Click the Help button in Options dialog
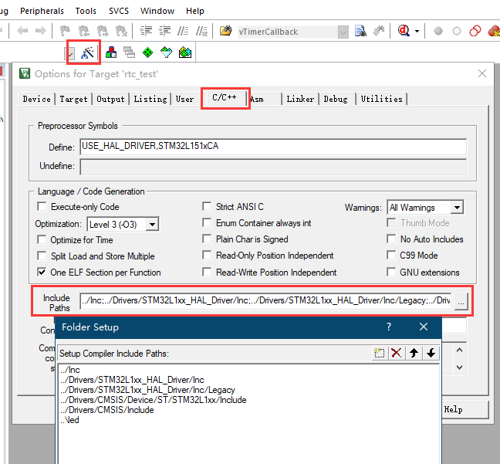500x464 pixels. [464, 409]
